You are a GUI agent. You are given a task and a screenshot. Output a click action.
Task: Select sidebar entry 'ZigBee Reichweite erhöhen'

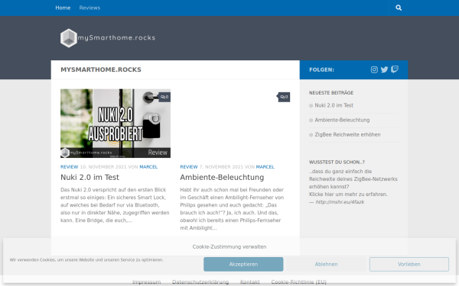coord(347,134)
